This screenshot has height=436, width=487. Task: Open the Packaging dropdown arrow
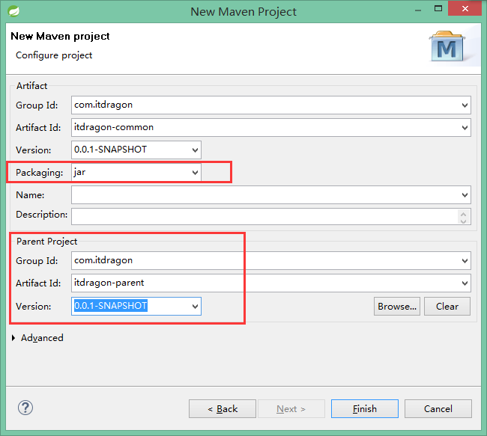click(x=195, y=173)
